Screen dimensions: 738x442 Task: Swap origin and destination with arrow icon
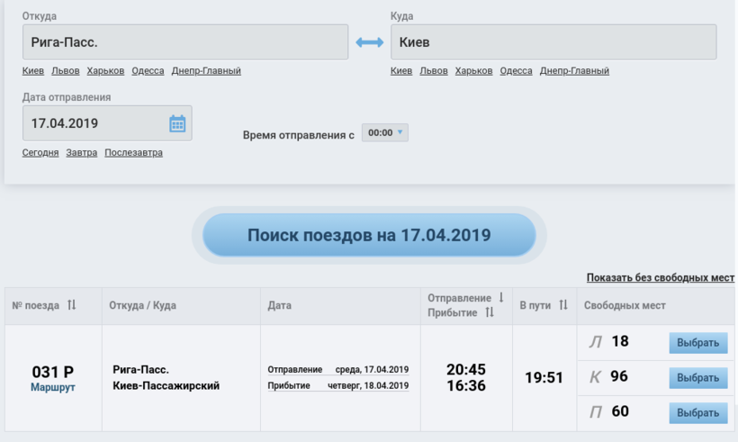[369, 42]
